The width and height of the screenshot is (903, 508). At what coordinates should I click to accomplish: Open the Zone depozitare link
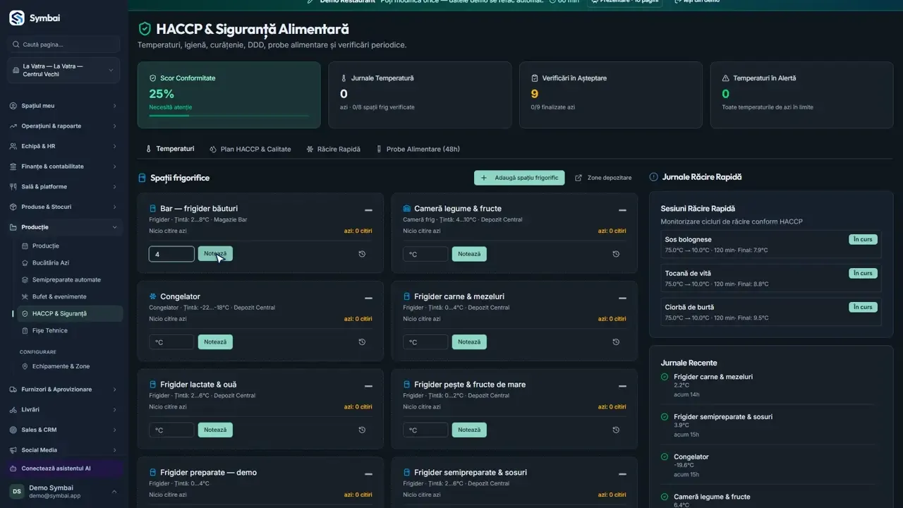pyautogui.click(x=603, y=178)
